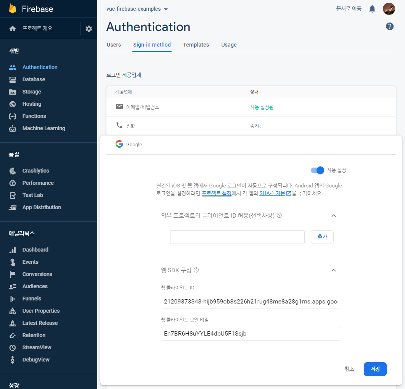Screen dimensions: 405x389
Task: Click the Hosting globe icon
Action: click(x=13, y=104)
